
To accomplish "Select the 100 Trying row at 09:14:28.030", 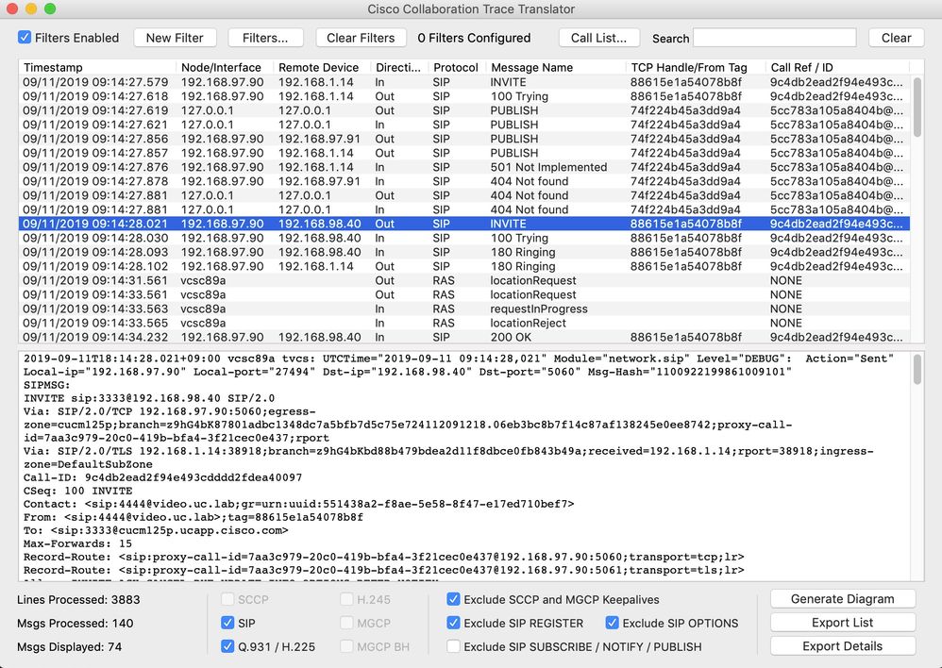I will [x=463, y=238].
